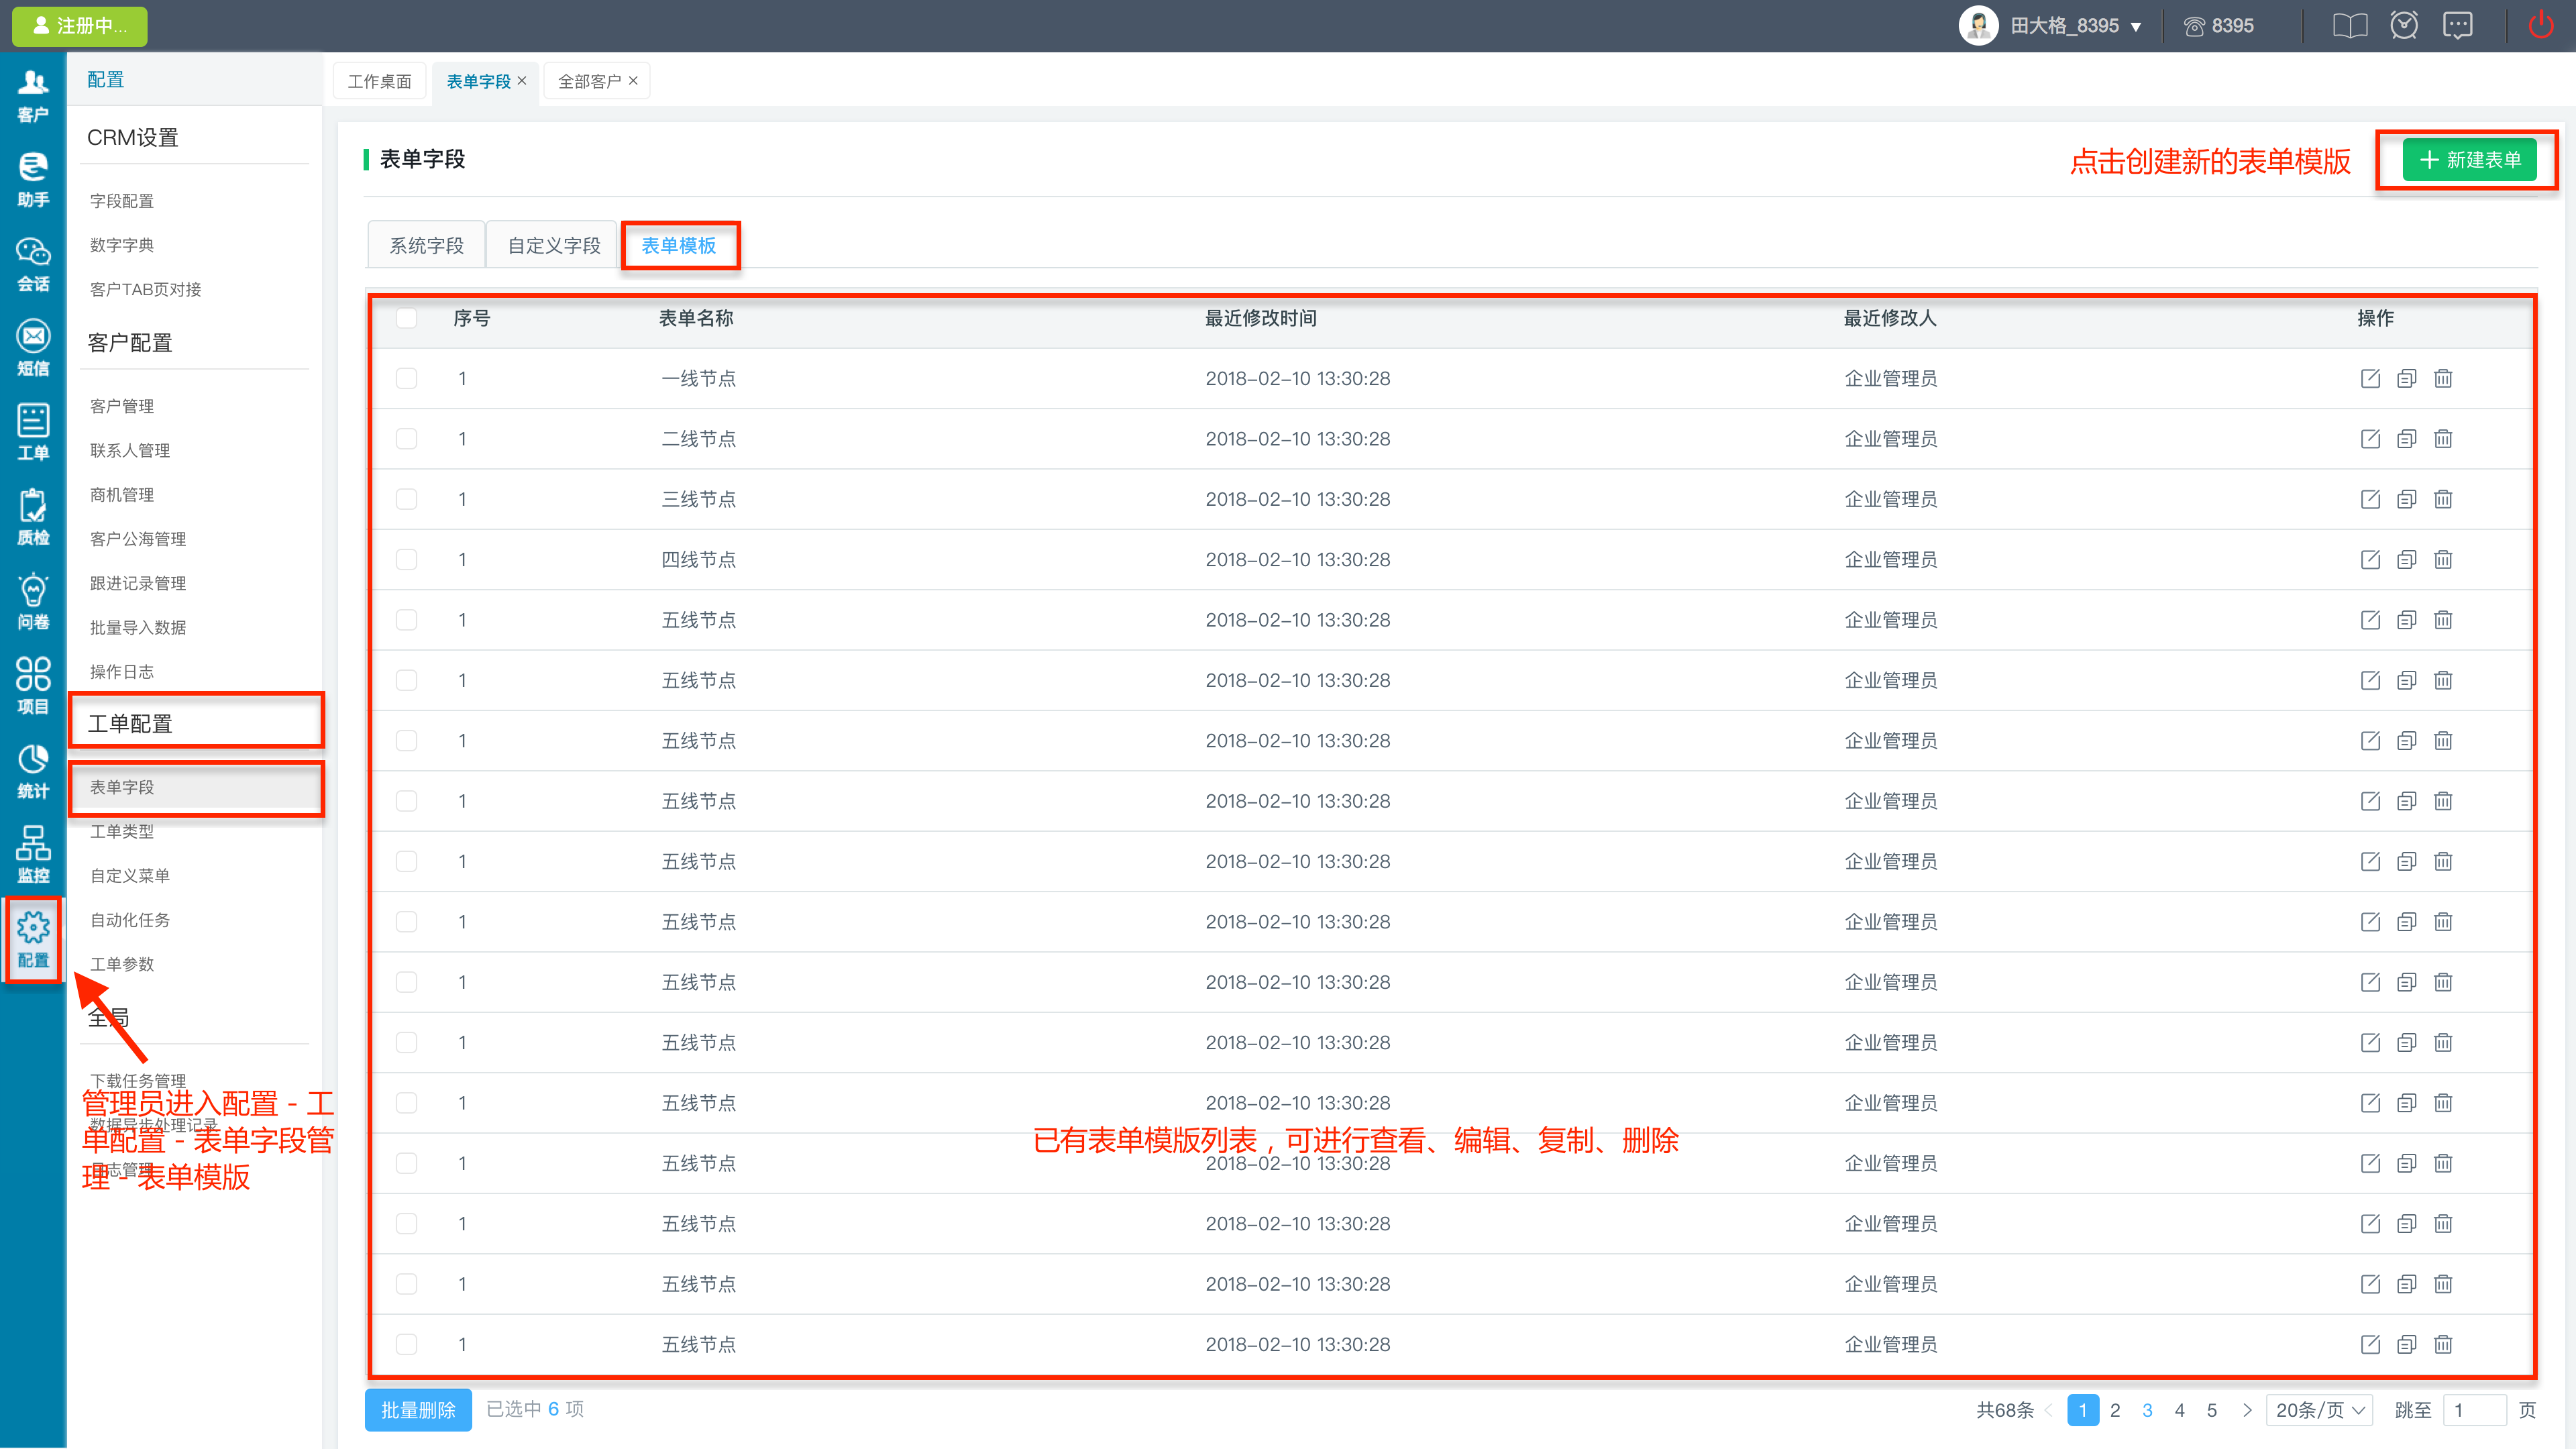Screen dimensions: 2576x1449
Task: Click the 批量删除 button
Action: [x=418, y=1410]
